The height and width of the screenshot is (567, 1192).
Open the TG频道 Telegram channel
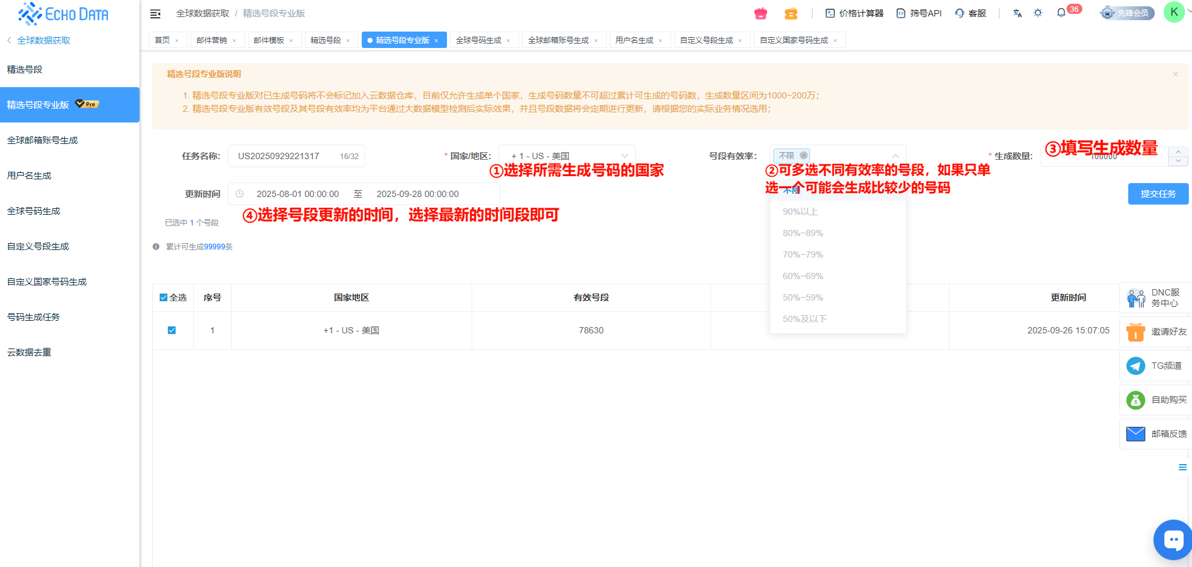(x=1155, y=366)
